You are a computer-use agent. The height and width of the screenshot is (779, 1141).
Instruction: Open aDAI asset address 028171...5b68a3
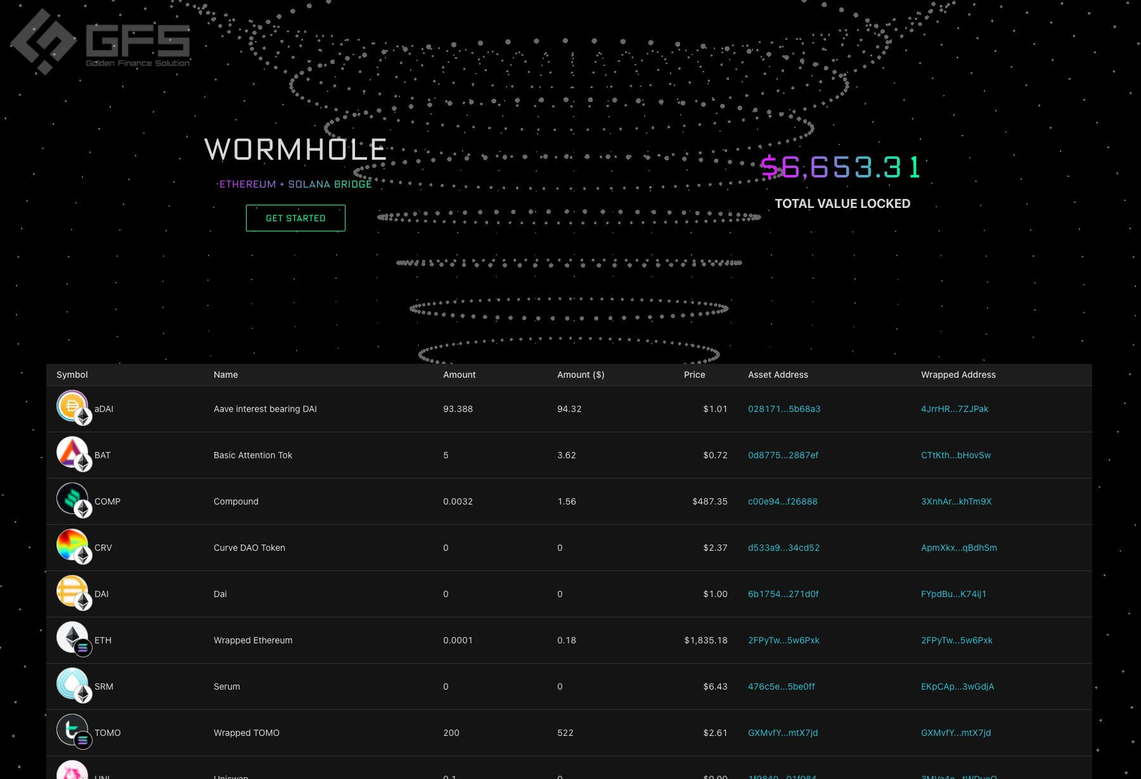point(784,409)
